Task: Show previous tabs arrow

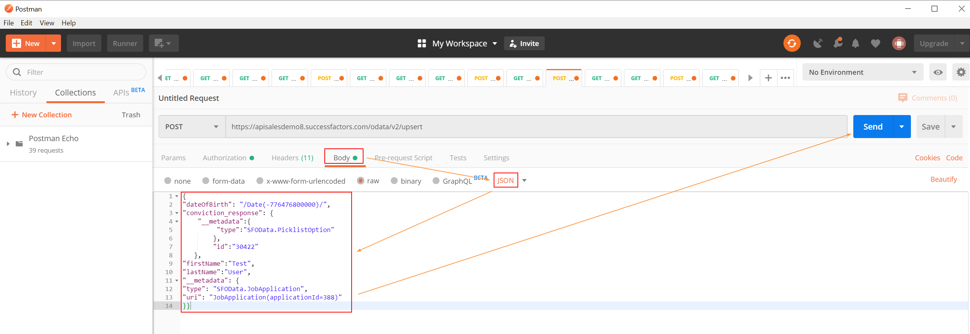Action: pos(160,78)
